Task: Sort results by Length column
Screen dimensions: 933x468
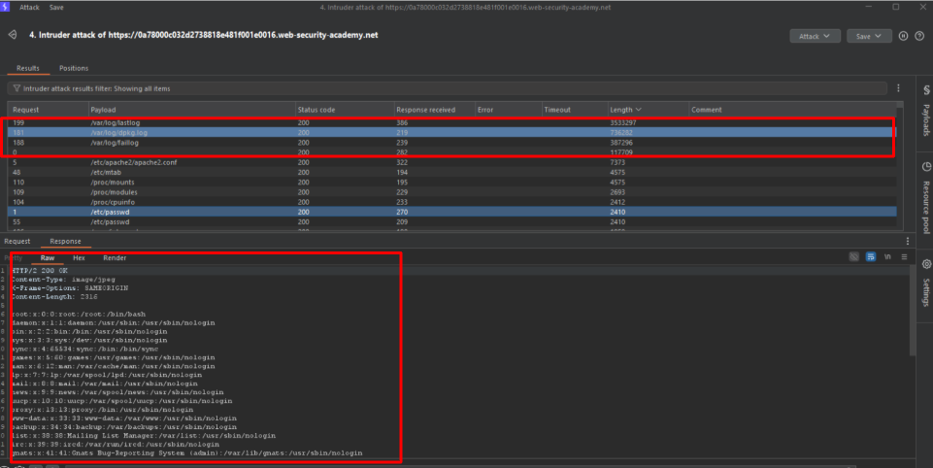Action: 624,110
